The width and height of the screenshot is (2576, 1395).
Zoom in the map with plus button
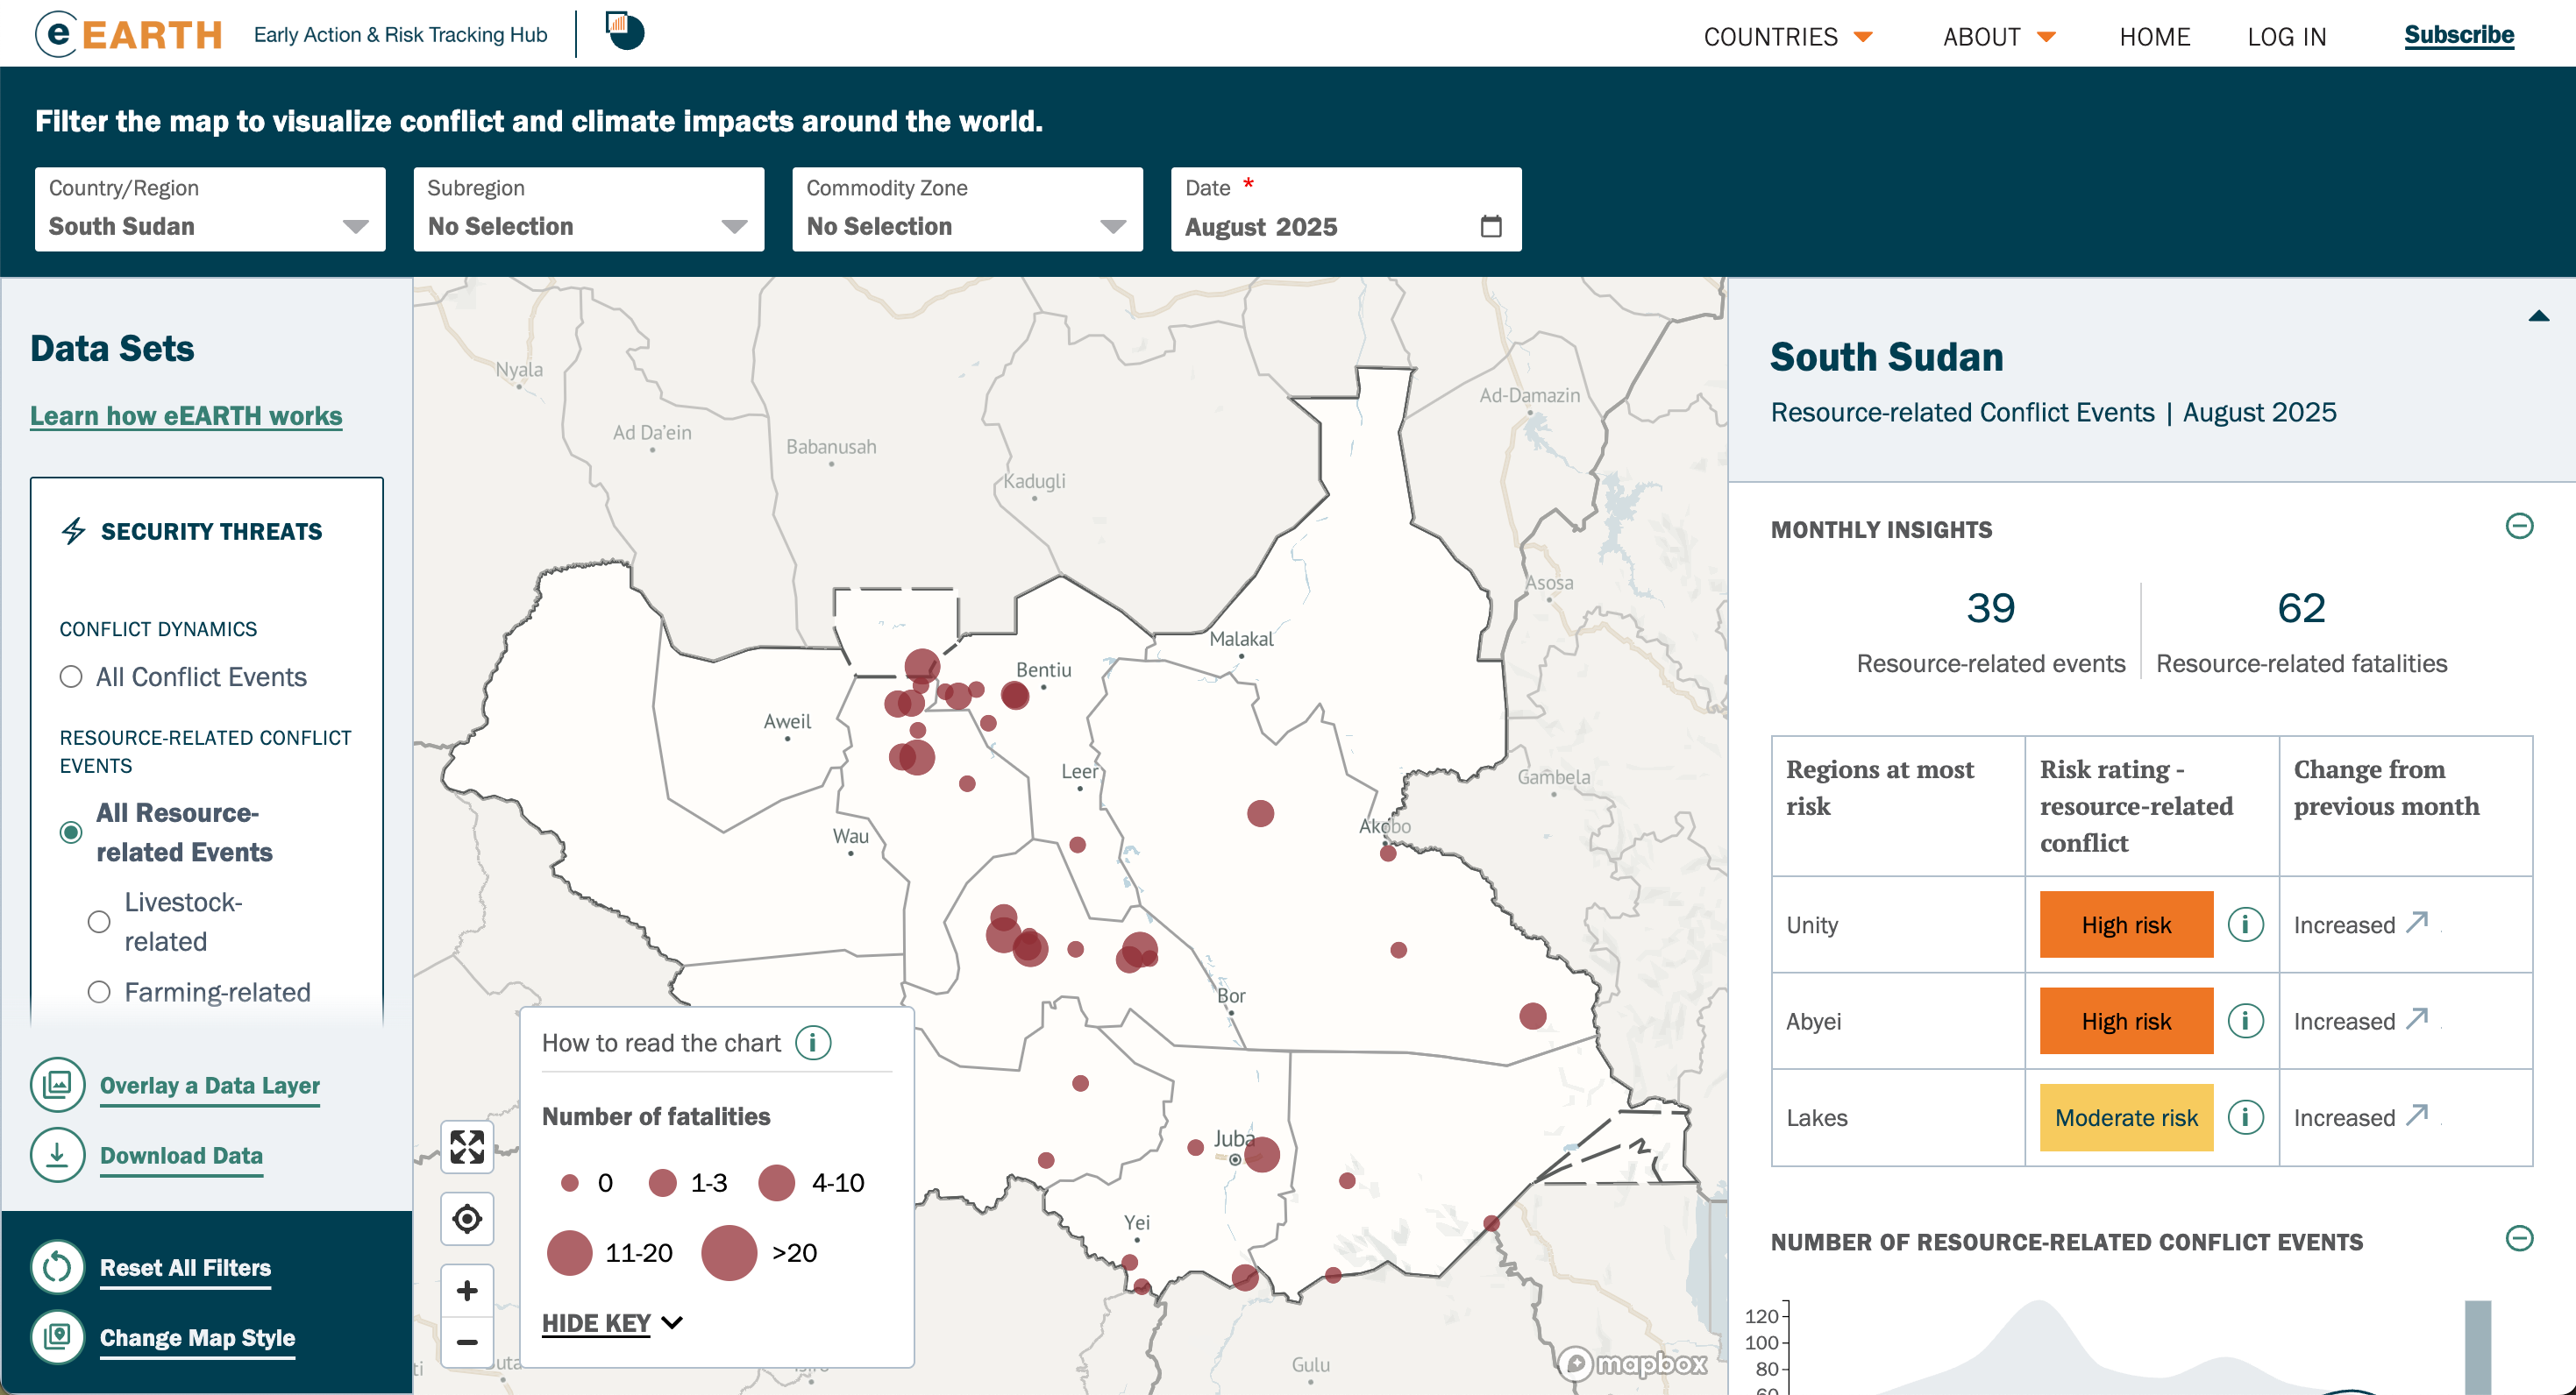467,1290
